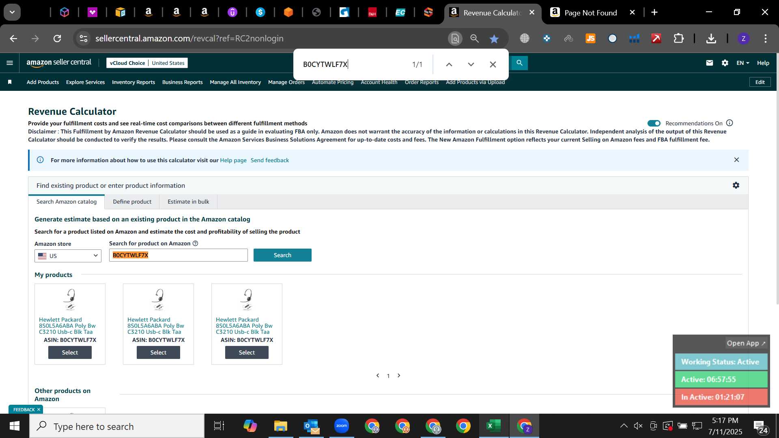The width and height of the screenshot is (779, 438).
Task: Select the third Hewlett Packard product
Action: [247, 352]
